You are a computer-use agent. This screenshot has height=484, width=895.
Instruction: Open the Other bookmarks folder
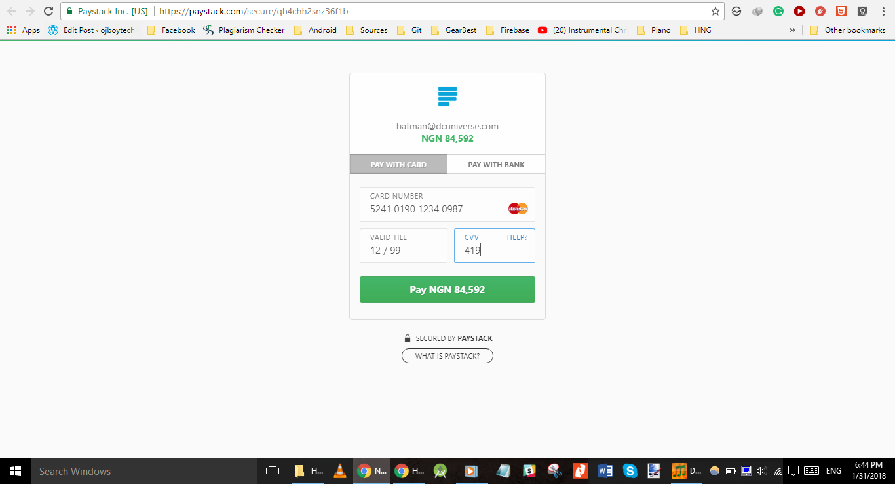[848, 30]
